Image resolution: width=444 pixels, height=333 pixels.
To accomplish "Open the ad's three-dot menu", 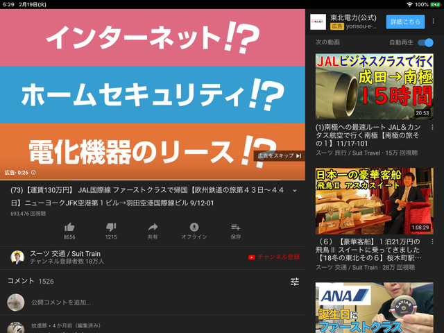I will [x=433, y=22].
